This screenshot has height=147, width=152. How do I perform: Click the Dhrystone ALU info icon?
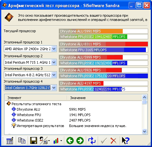tap(14, 109)
